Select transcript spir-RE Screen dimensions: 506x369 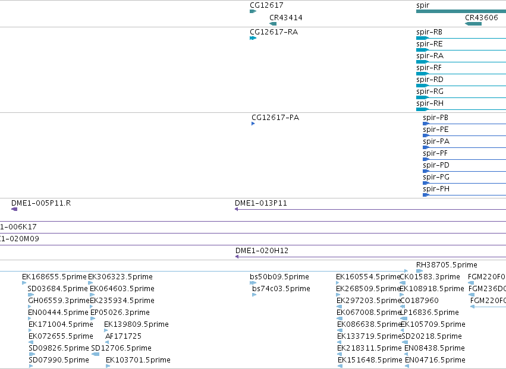tap(429, 44)
